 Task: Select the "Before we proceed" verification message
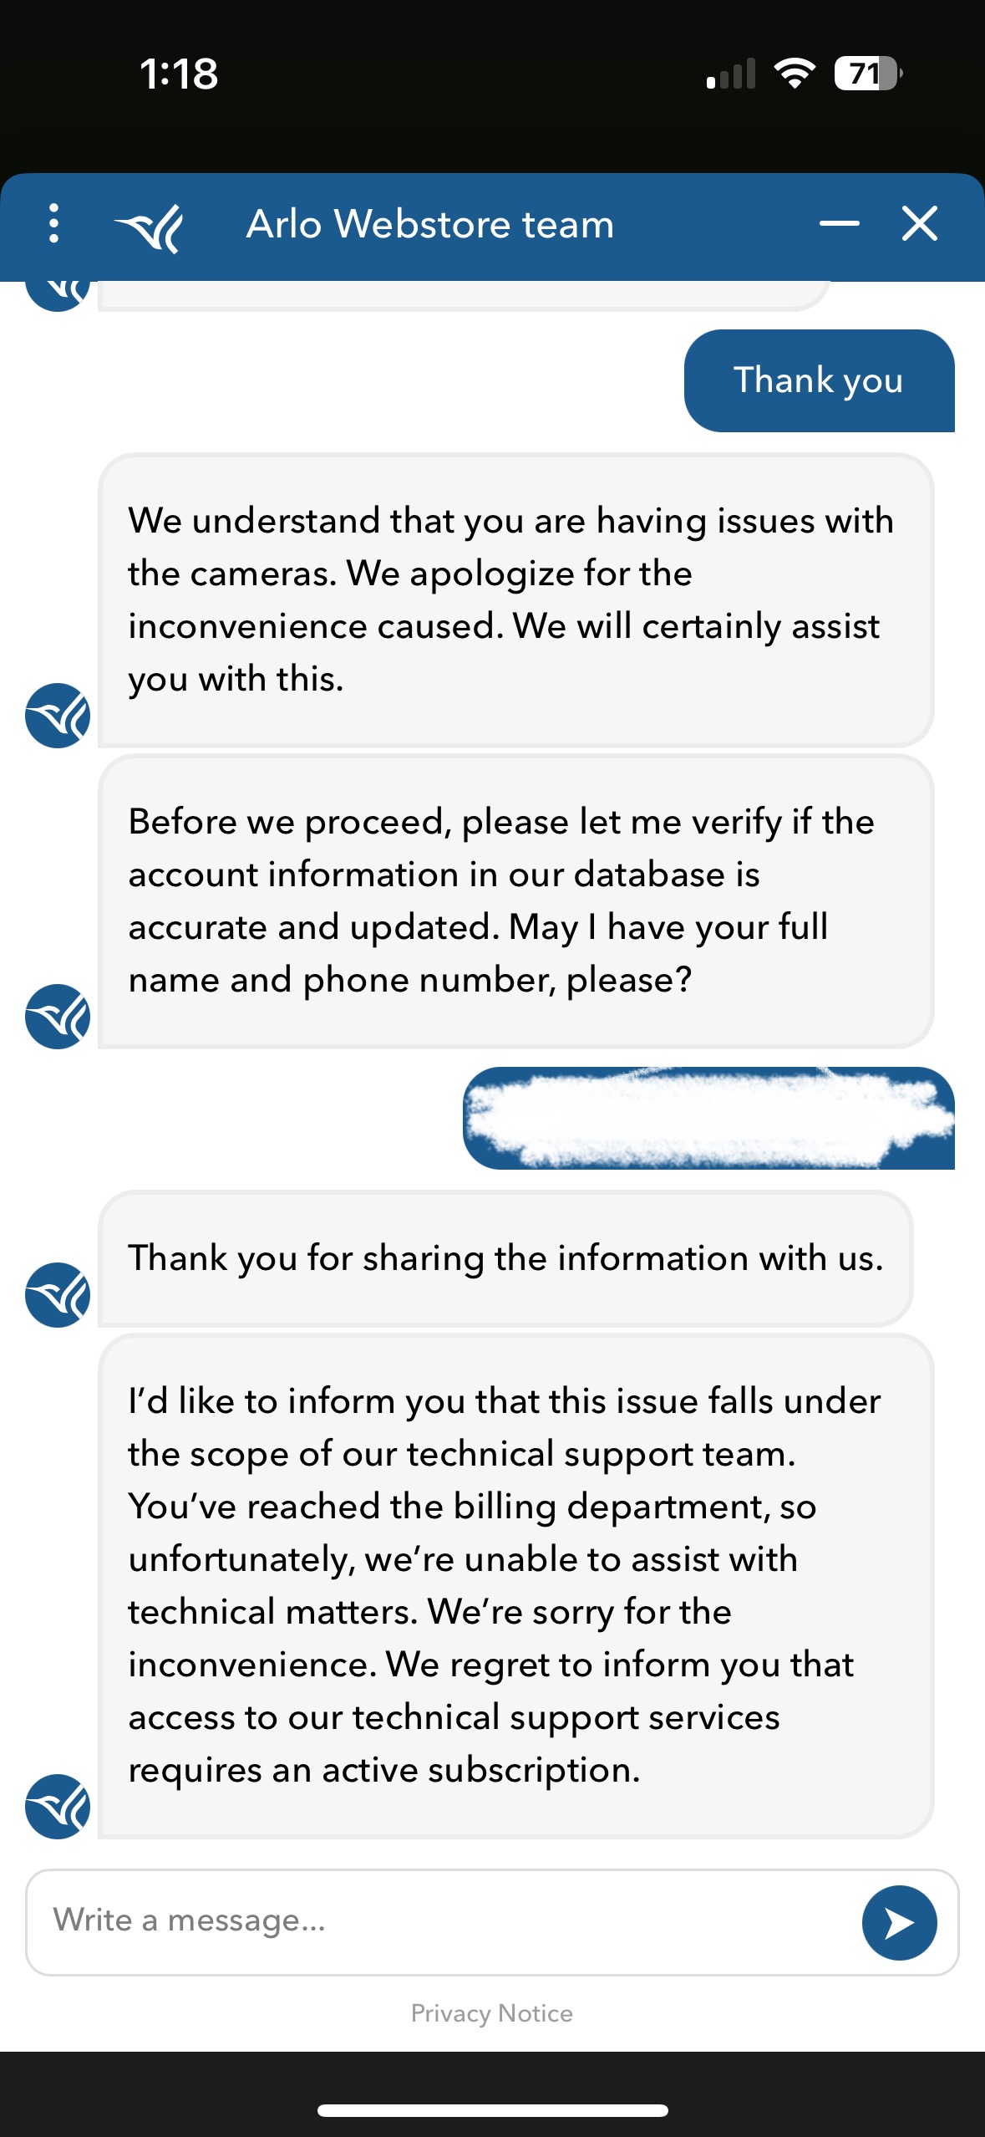(515, 900)
